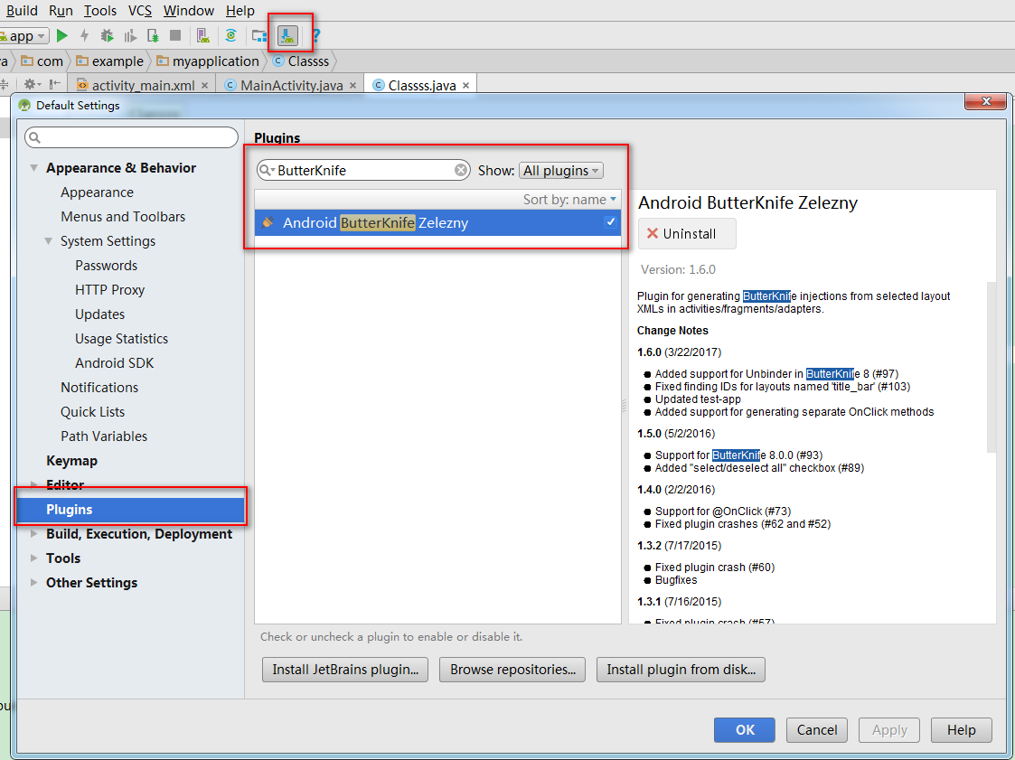
Task: Open the Help menu
Action: [x=240, y=10]
